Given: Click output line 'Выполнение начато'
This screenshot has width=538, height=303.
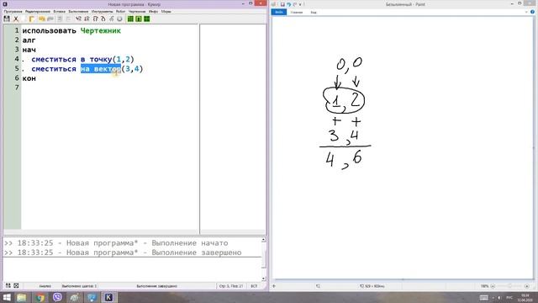Looking at the screenshot, I should click(116, 243).
